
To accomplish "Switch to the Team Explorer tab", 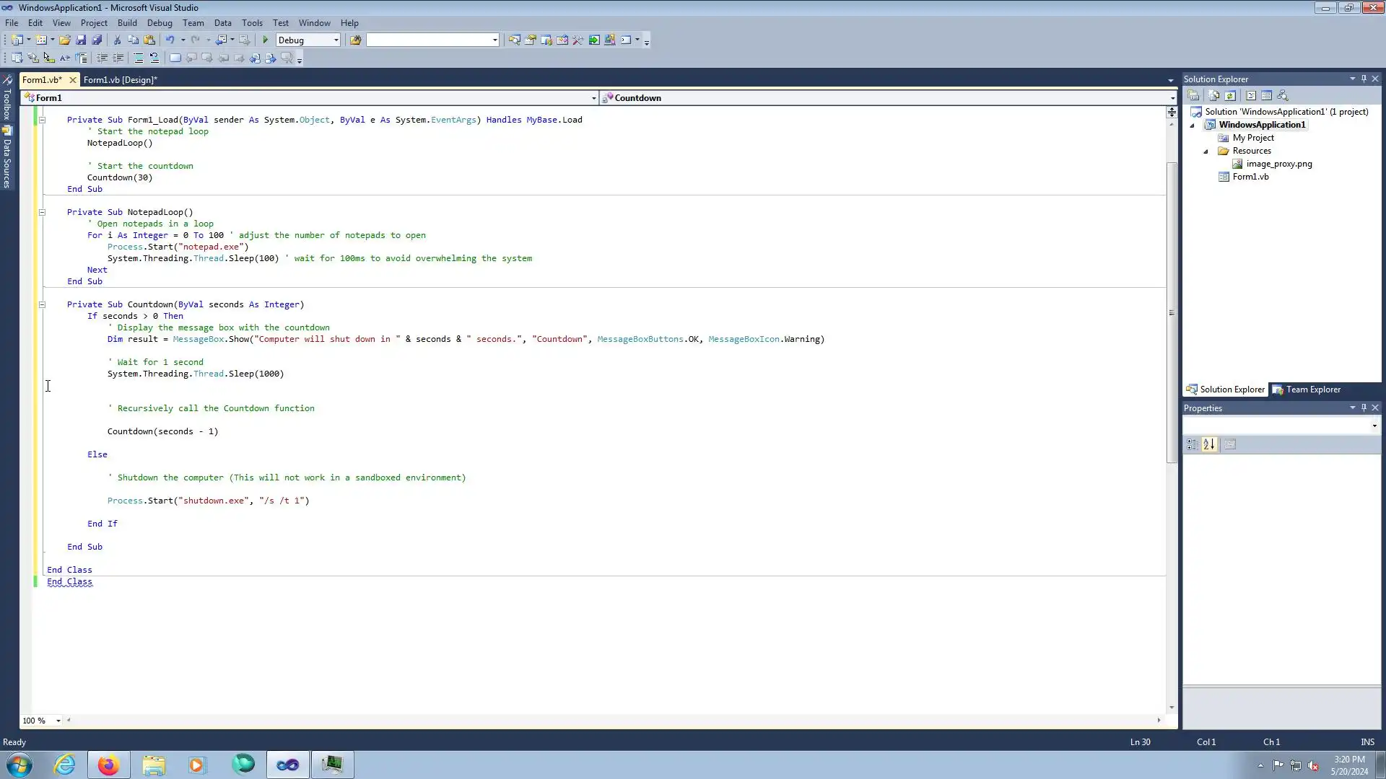I will click(1307, 389).
